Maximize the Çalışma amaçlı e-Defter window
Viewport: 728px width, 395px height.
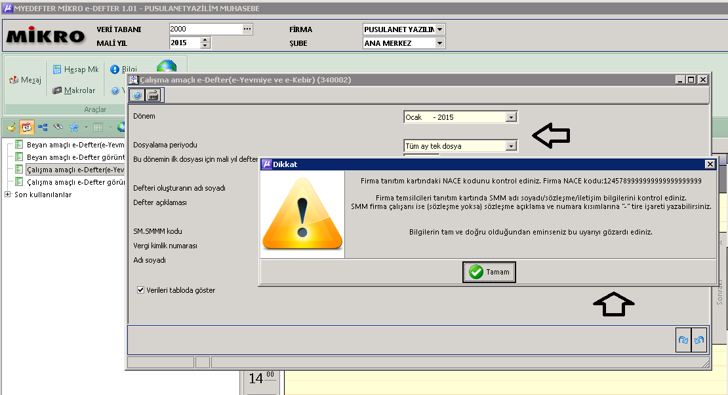691,80
